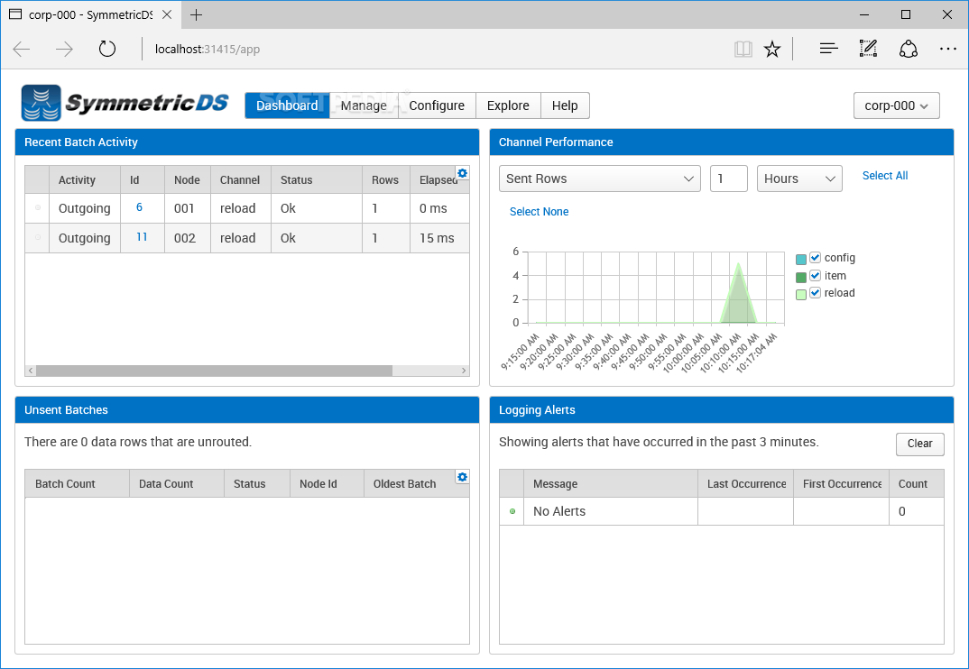Open the Sent Rows metric dropdown
Screen dimensions: 969x669
[x=599, y=179]
